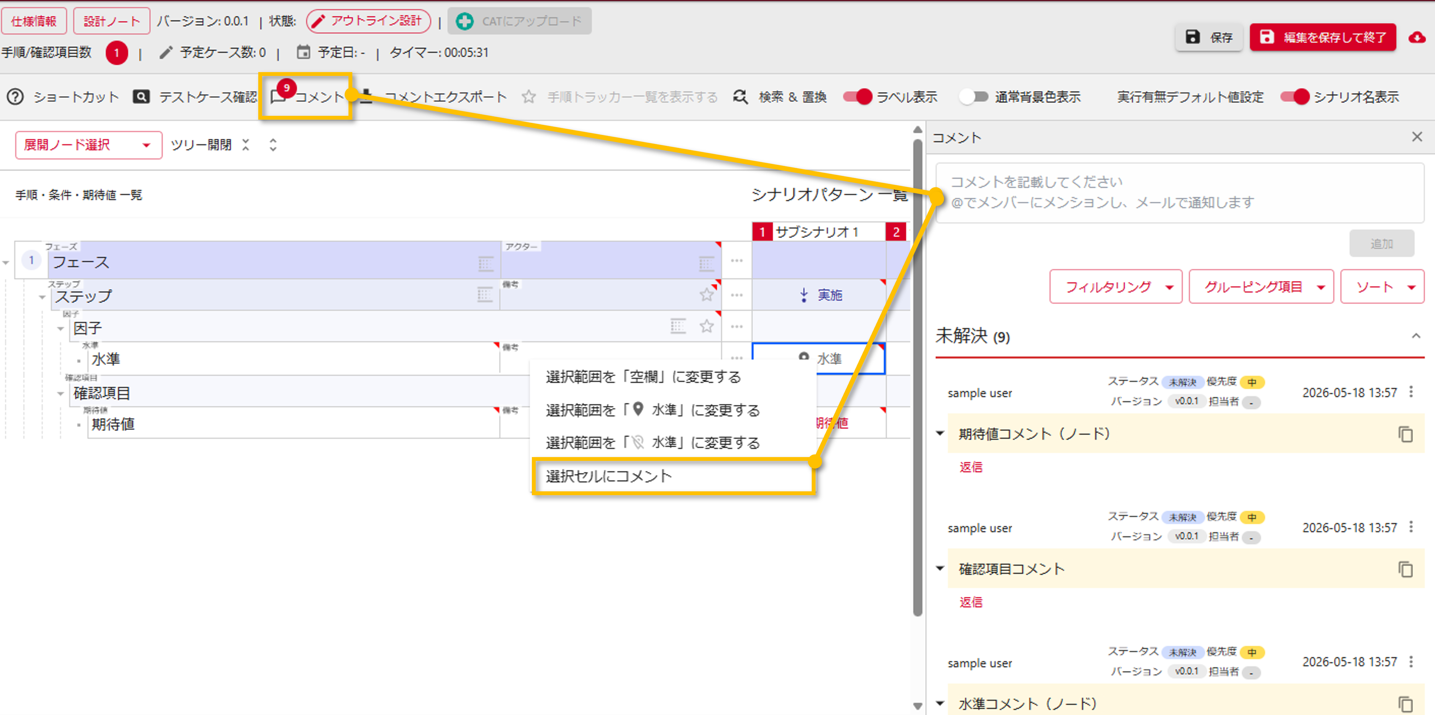Open more options for フェーズ row
The image size is (1435, 715).
pyautogui.click(x=737, y=260)
